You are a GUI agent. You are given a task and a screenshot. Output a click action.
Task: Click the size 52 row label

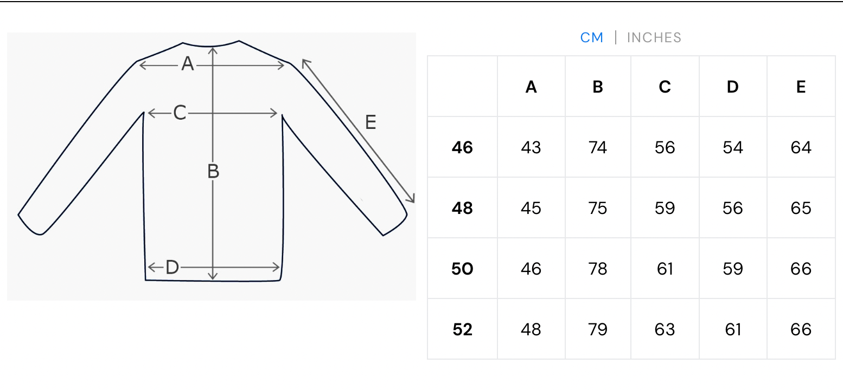[462, 329]
